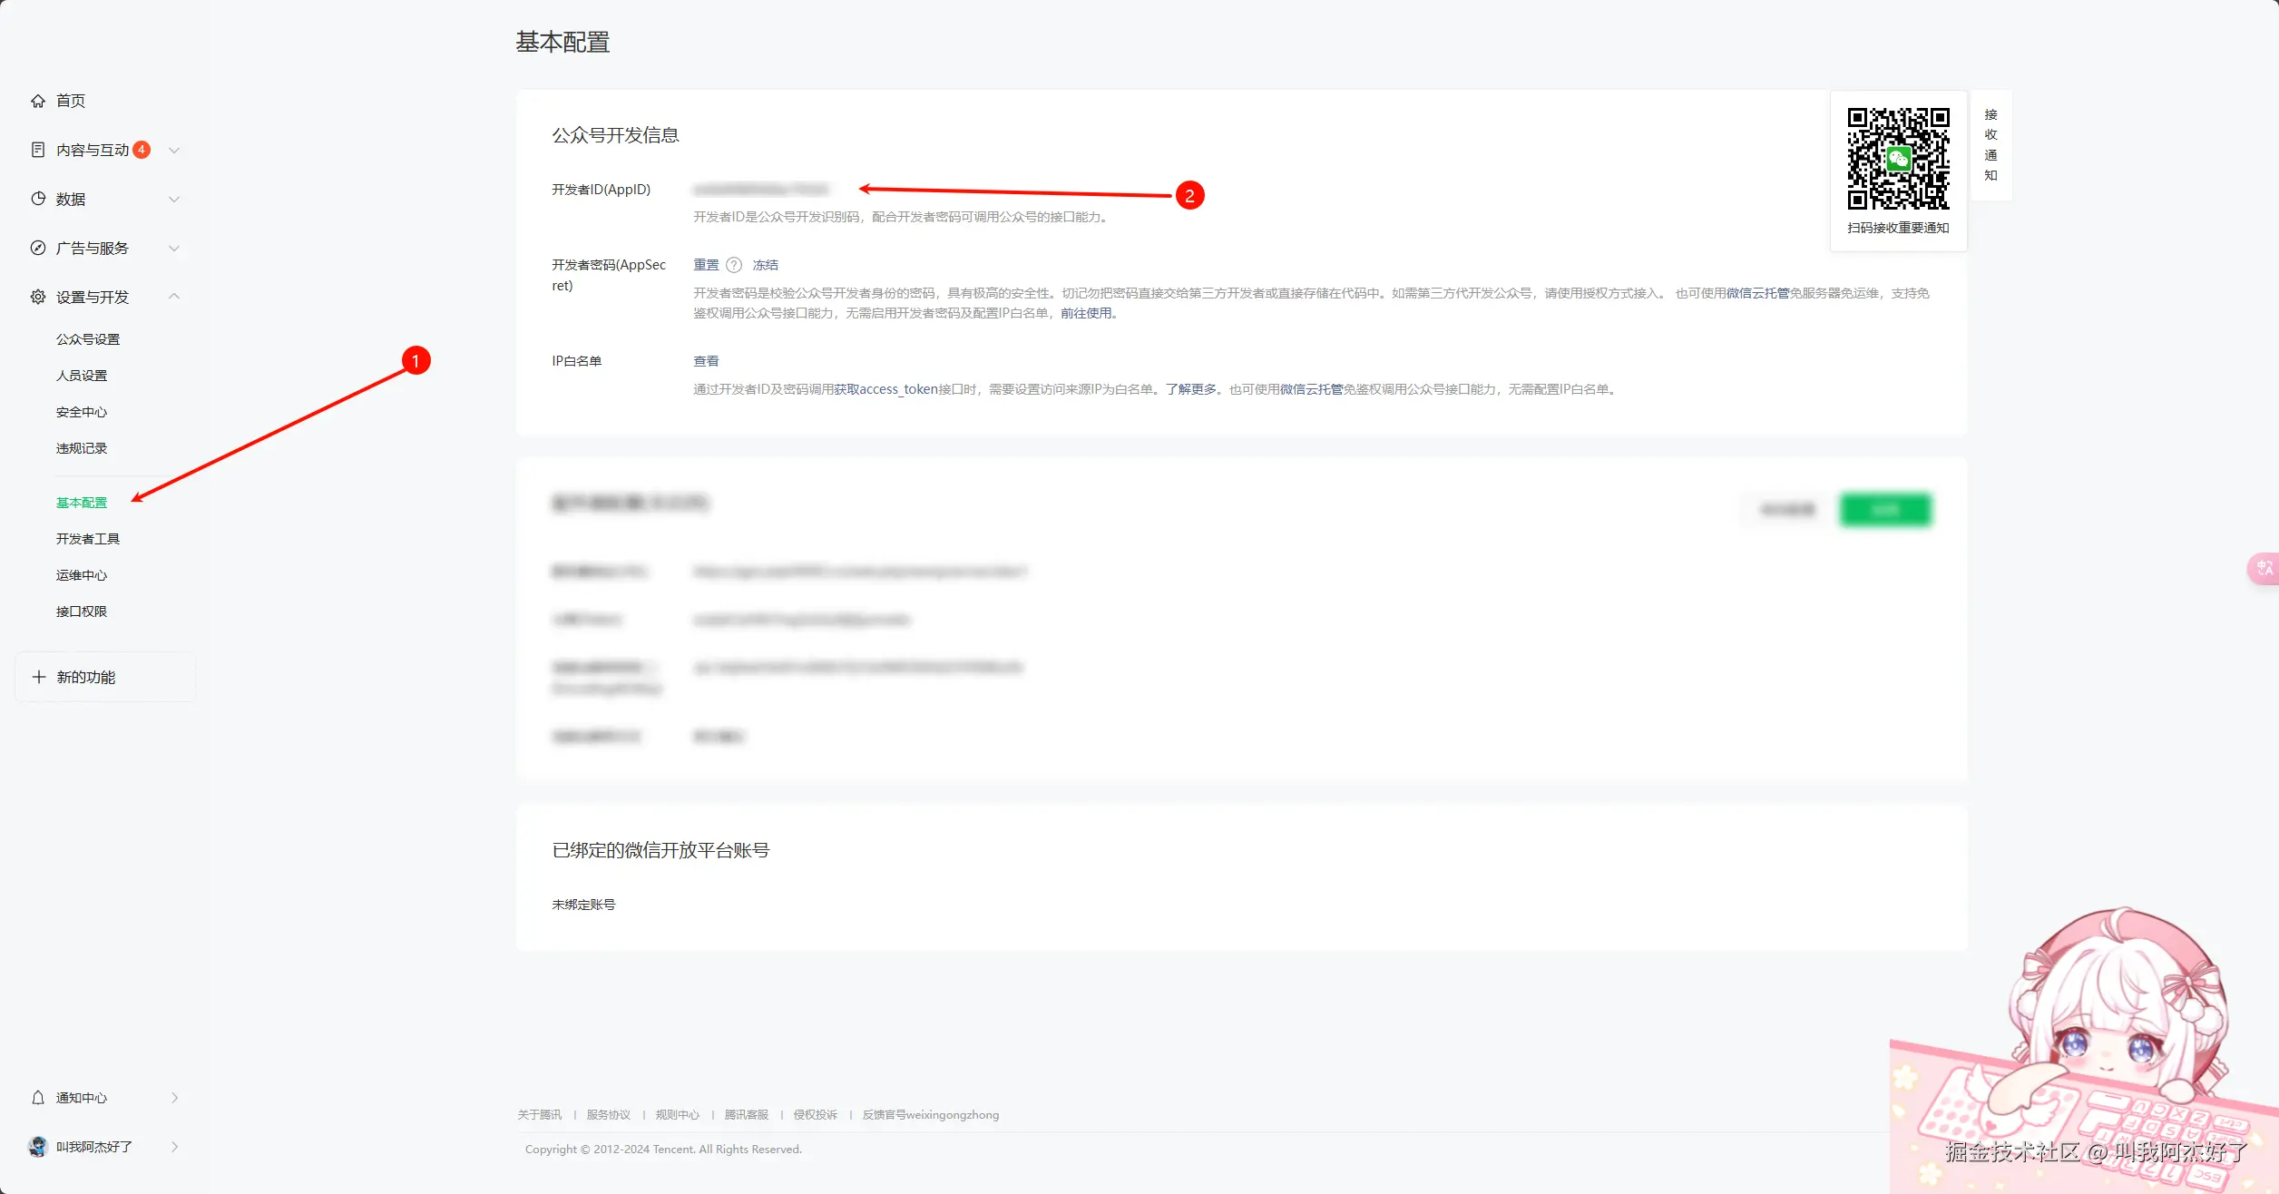Screen dimensions: 2279x1194
Task: Click the pie chart icon for 数据
Action: [38, 199]
